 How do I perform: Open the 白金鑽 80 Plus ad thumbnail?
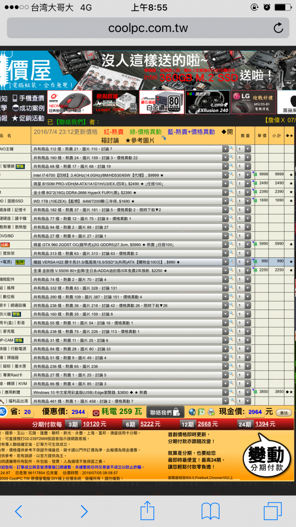[162, 102]
